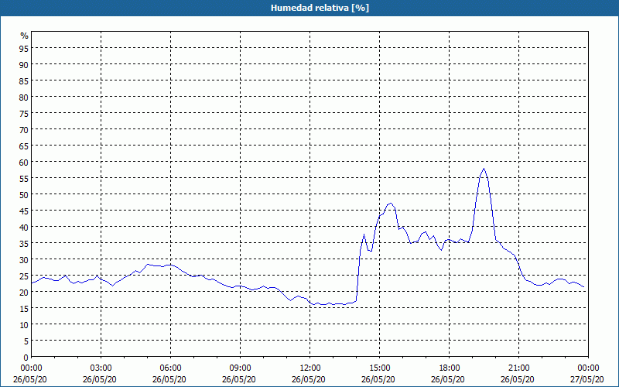
Task: Click the 06:00 time axis label
Action: pos(170,368)
